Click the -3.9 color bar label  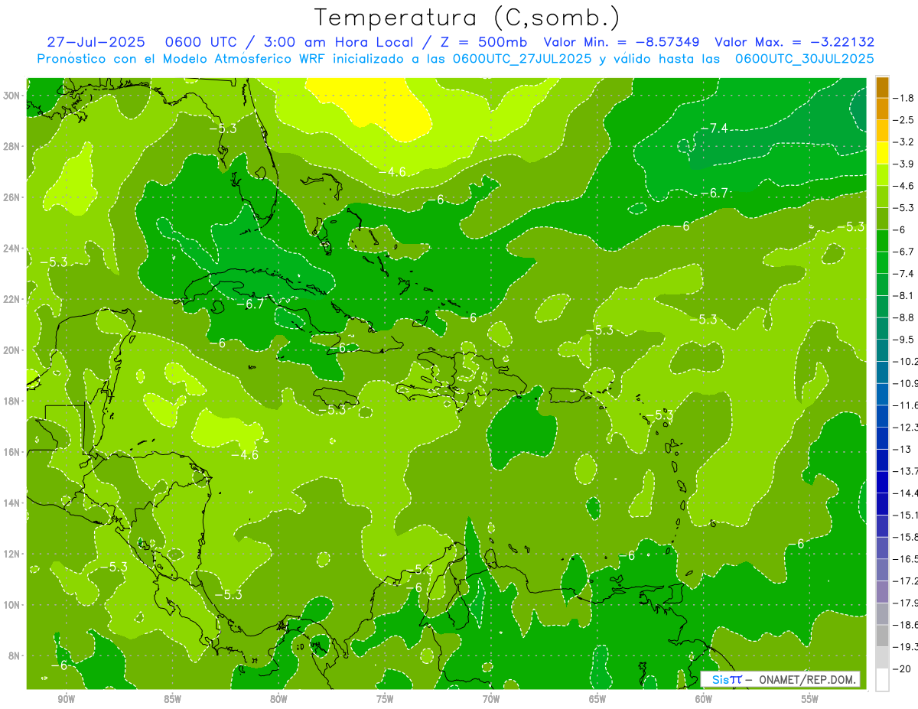pos(905,164)
